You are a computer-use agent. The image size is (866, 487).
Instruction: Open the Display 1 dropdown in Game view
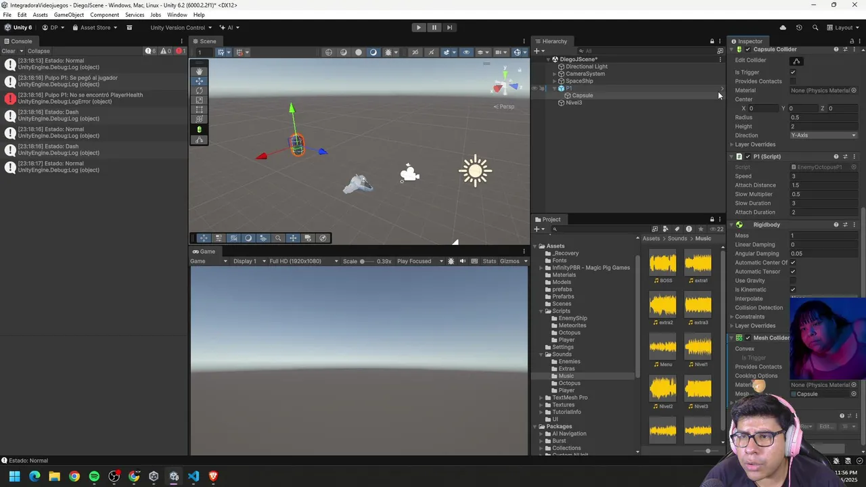(248, 261)
